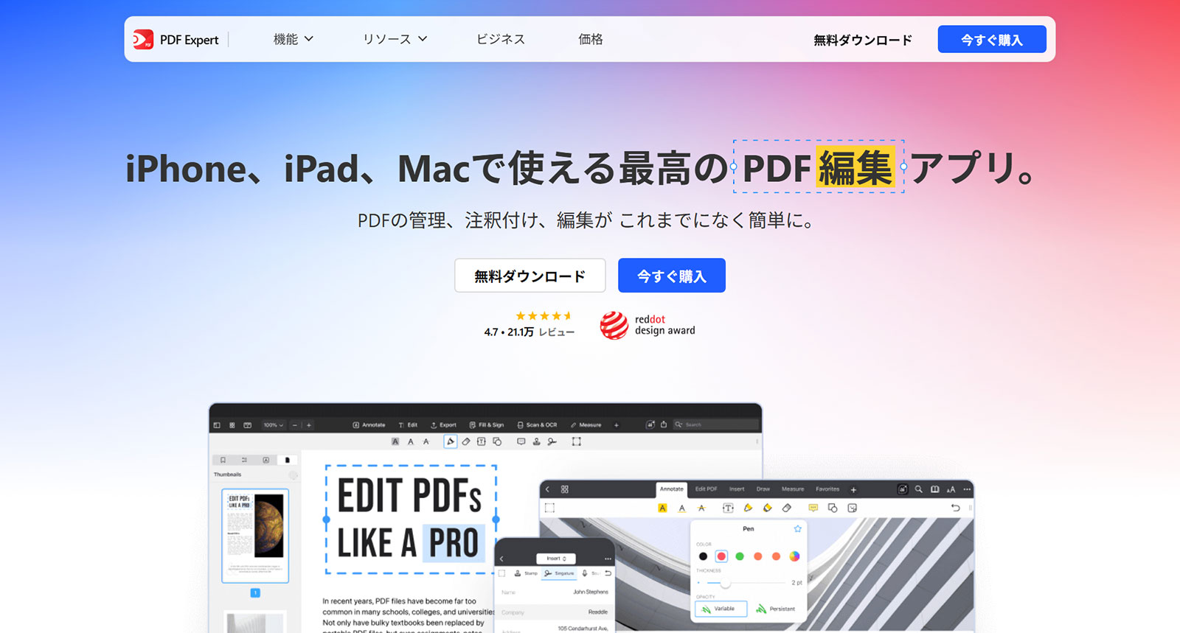Click 今すぐ購入 in the navigation bar
The image size is (1180, 633).
992,39
